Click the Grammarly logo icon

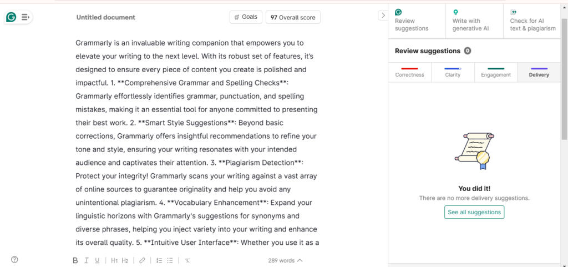click(11, 17)
